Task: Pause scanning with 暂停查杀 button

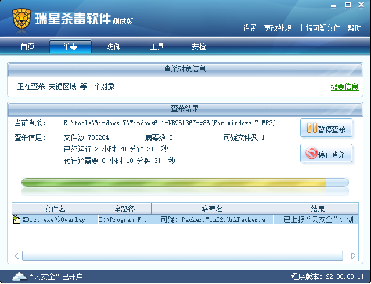Action: click(x=326, y=128)
